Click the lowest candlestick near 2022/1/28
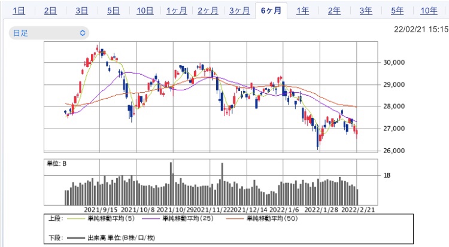 [317, 137]
